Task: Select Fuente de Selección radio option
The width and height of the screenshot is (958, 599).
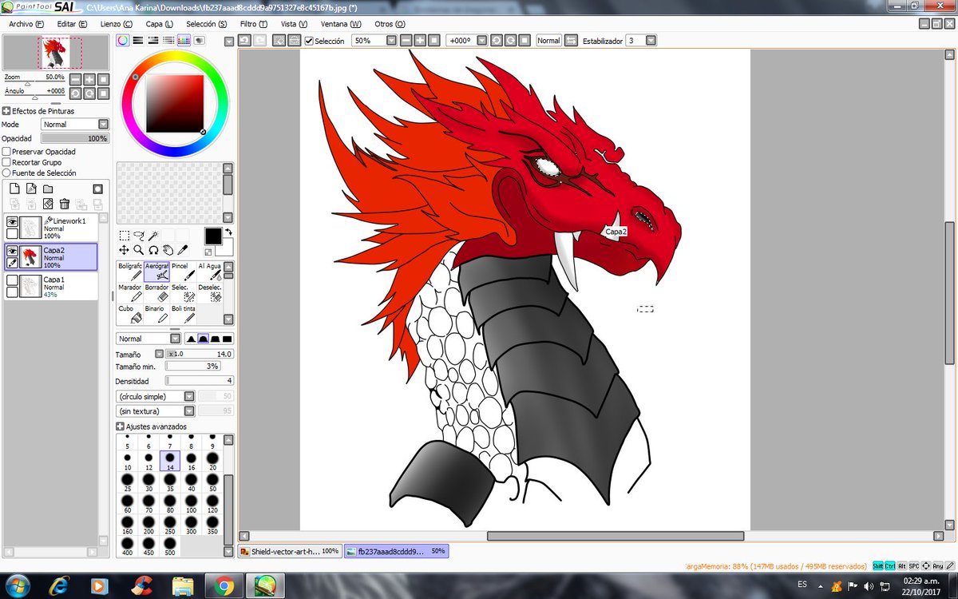Action: [6, 173]
